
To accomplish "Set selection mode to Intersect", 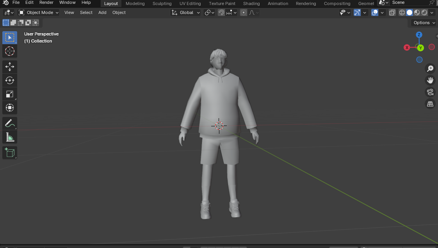I will click(36, 23).
